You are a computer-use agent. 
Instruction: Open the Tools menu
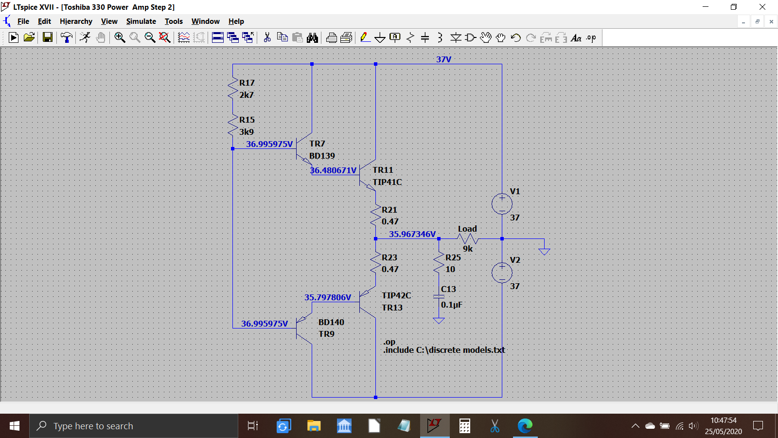pyautogui.click(x=174, y=21)
